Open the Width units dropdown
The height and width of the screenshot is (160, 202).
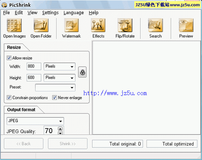pyautogui.click(x=60, y=66)
